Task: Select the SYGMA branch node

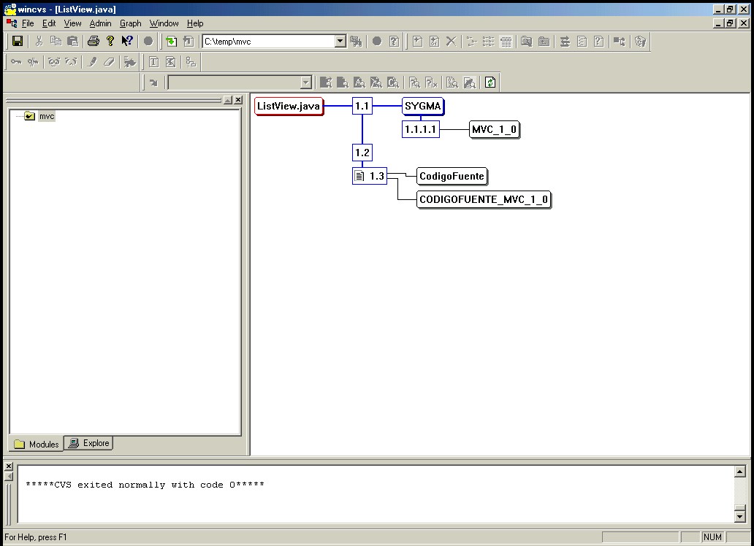Action: (x=423, y=107)
